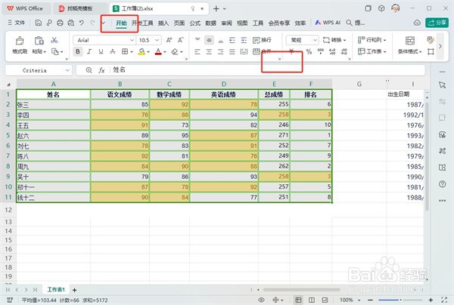Increase font size with A+ icon

point(169,40)
